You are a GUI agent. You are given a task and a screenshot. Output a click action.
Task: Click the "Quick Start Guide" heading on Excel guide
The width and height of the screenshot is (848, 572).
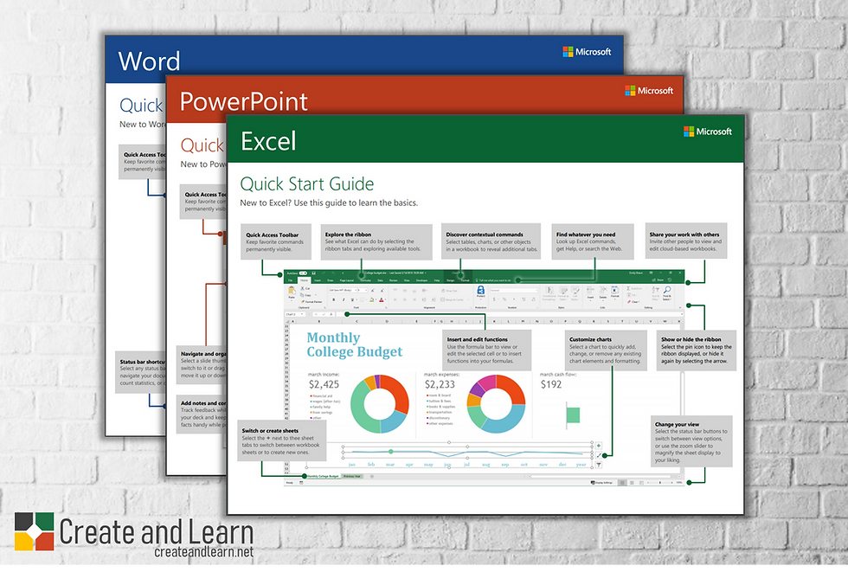point(306,183)
